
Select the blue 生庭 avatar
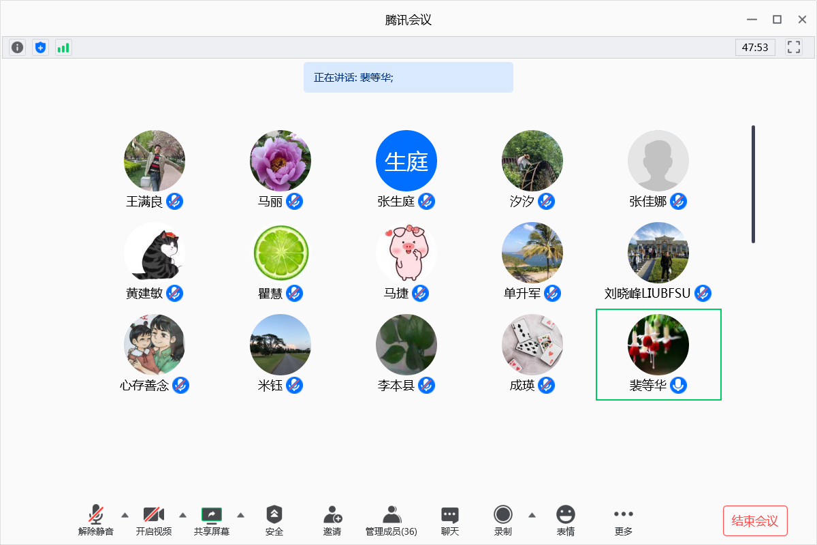point(406,161)
